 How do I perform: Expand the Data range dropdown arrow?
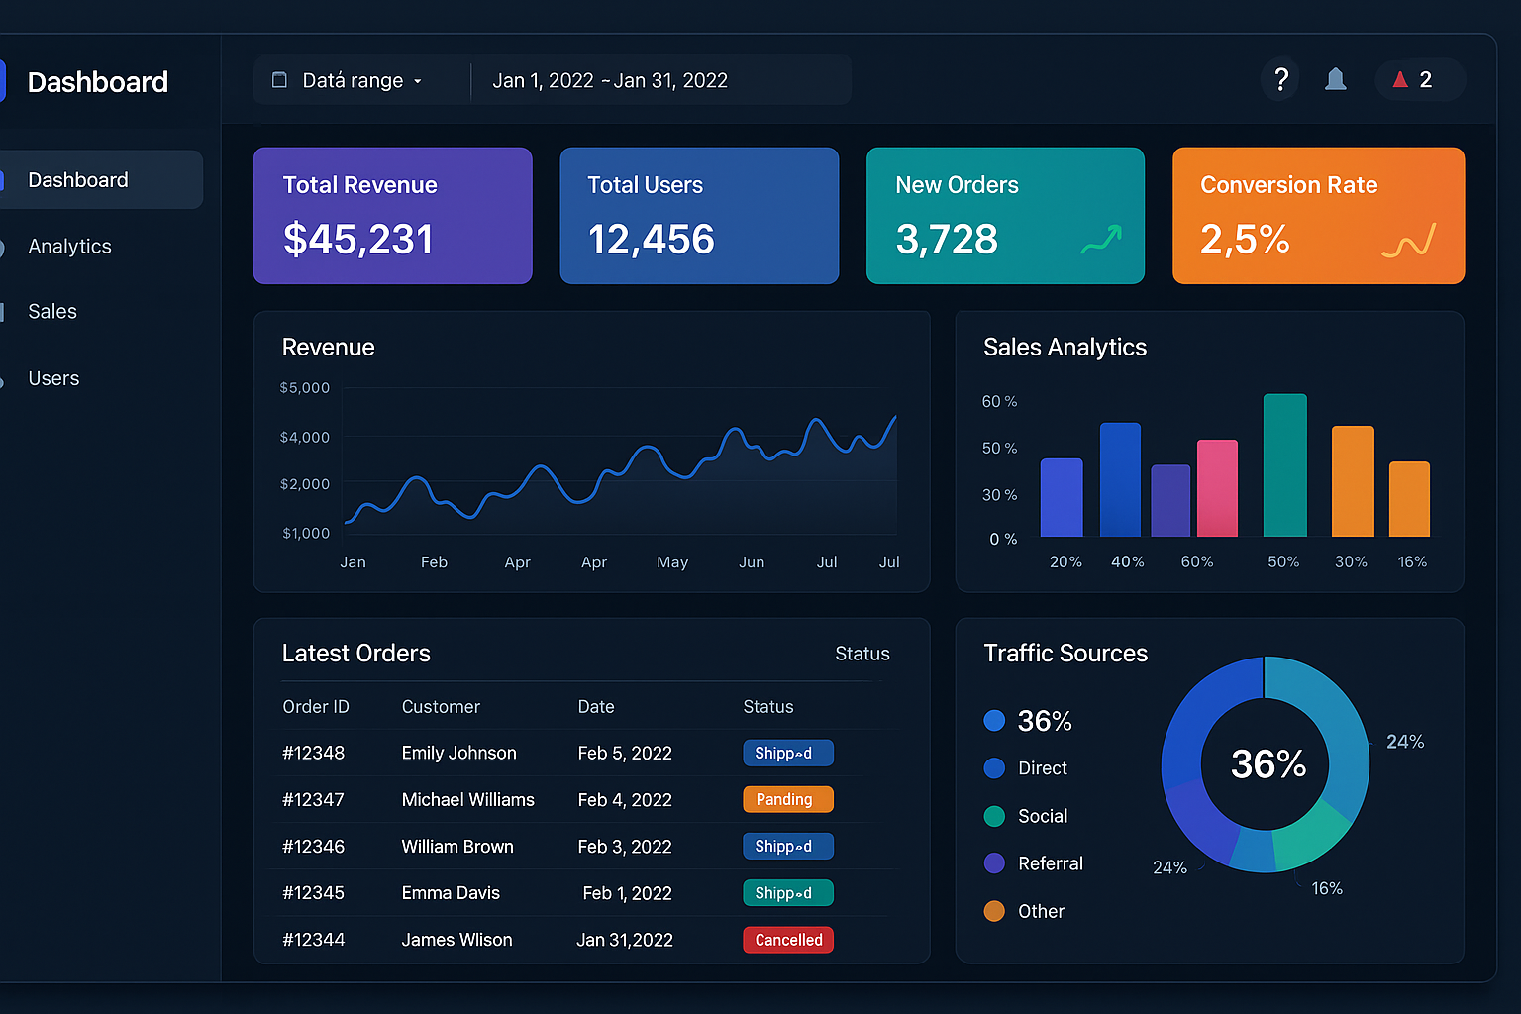[x=418, y=81]
